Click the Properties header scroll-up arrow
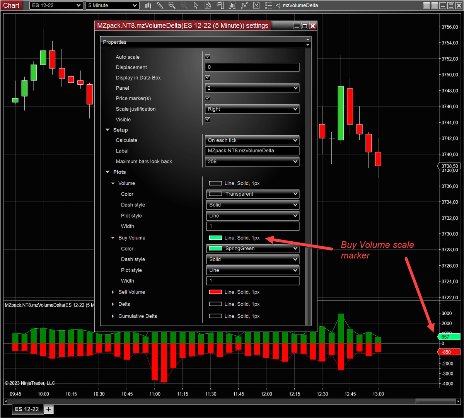 tap(308, 39)
